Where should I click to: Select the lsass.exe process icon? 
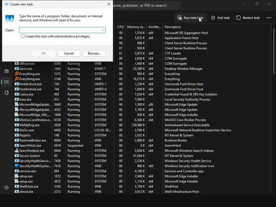16,99
